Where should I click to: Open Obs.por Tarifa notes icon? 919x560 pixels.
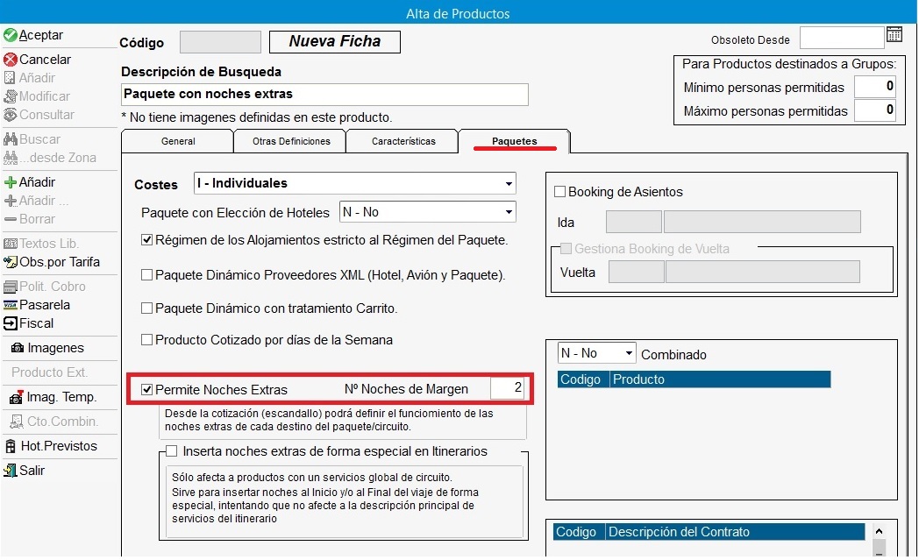click(11, 262)
